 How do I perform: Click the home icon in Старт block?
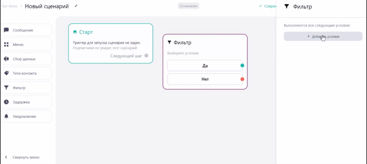point(75,32)
